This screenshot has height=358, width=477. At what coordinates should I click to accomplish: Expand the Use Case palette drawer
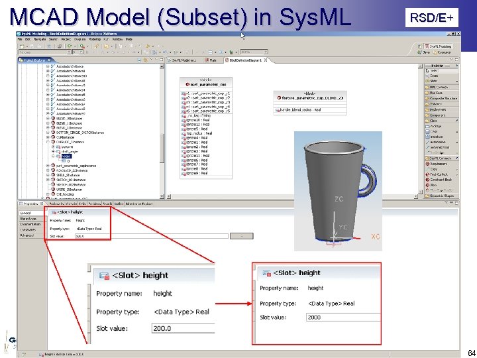441,93
